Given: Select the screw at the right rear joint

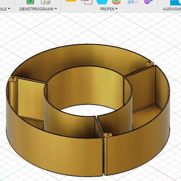Looking at the screenshot, I should coord(149,63).
